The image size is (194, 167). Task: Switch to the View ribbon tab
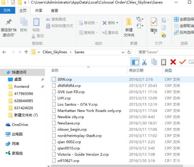(54, 11)
